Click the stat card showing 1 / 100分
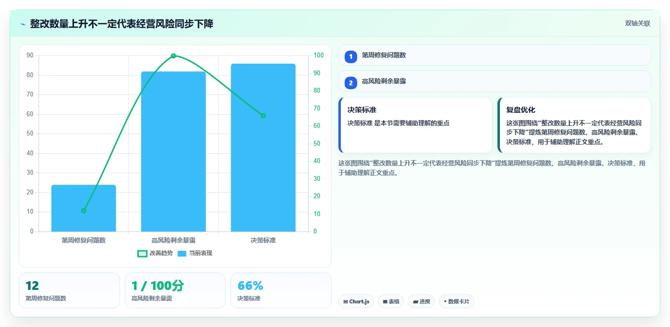Screen dimensions: 670x327 pyautogui.click(x=175, y=290)
